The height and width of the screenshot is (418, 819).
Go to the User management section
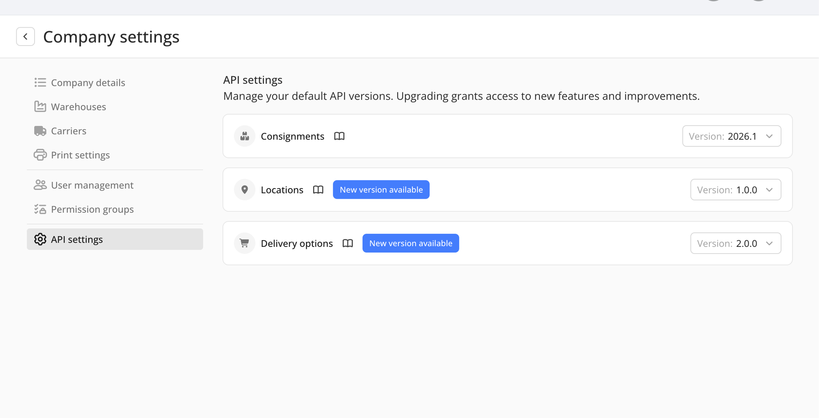click(115, 185)
